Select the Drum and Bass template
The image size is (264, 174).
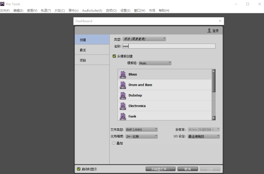point(165,85)
